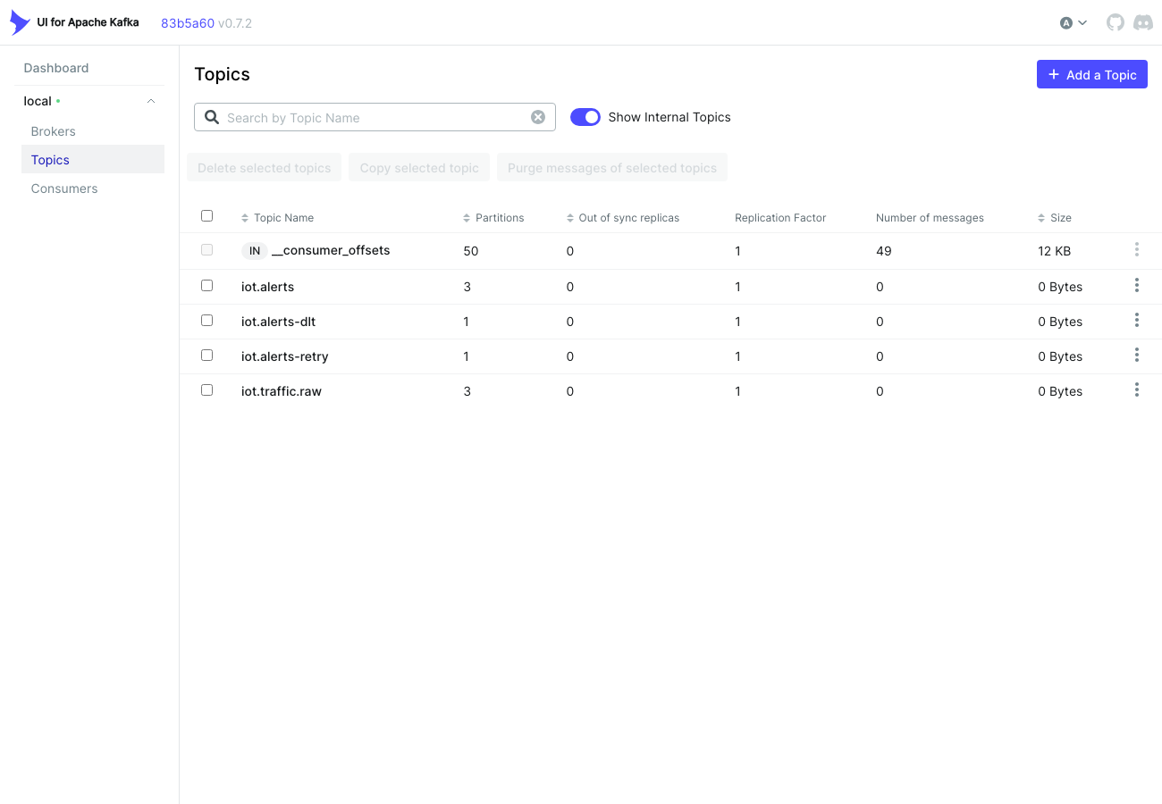Image resolution: width=1162 pixels, height=804 pixels.
Task: Click the UI for Apache Kafka logo icon
Action: pyautogui.click(x=20, y=22)
